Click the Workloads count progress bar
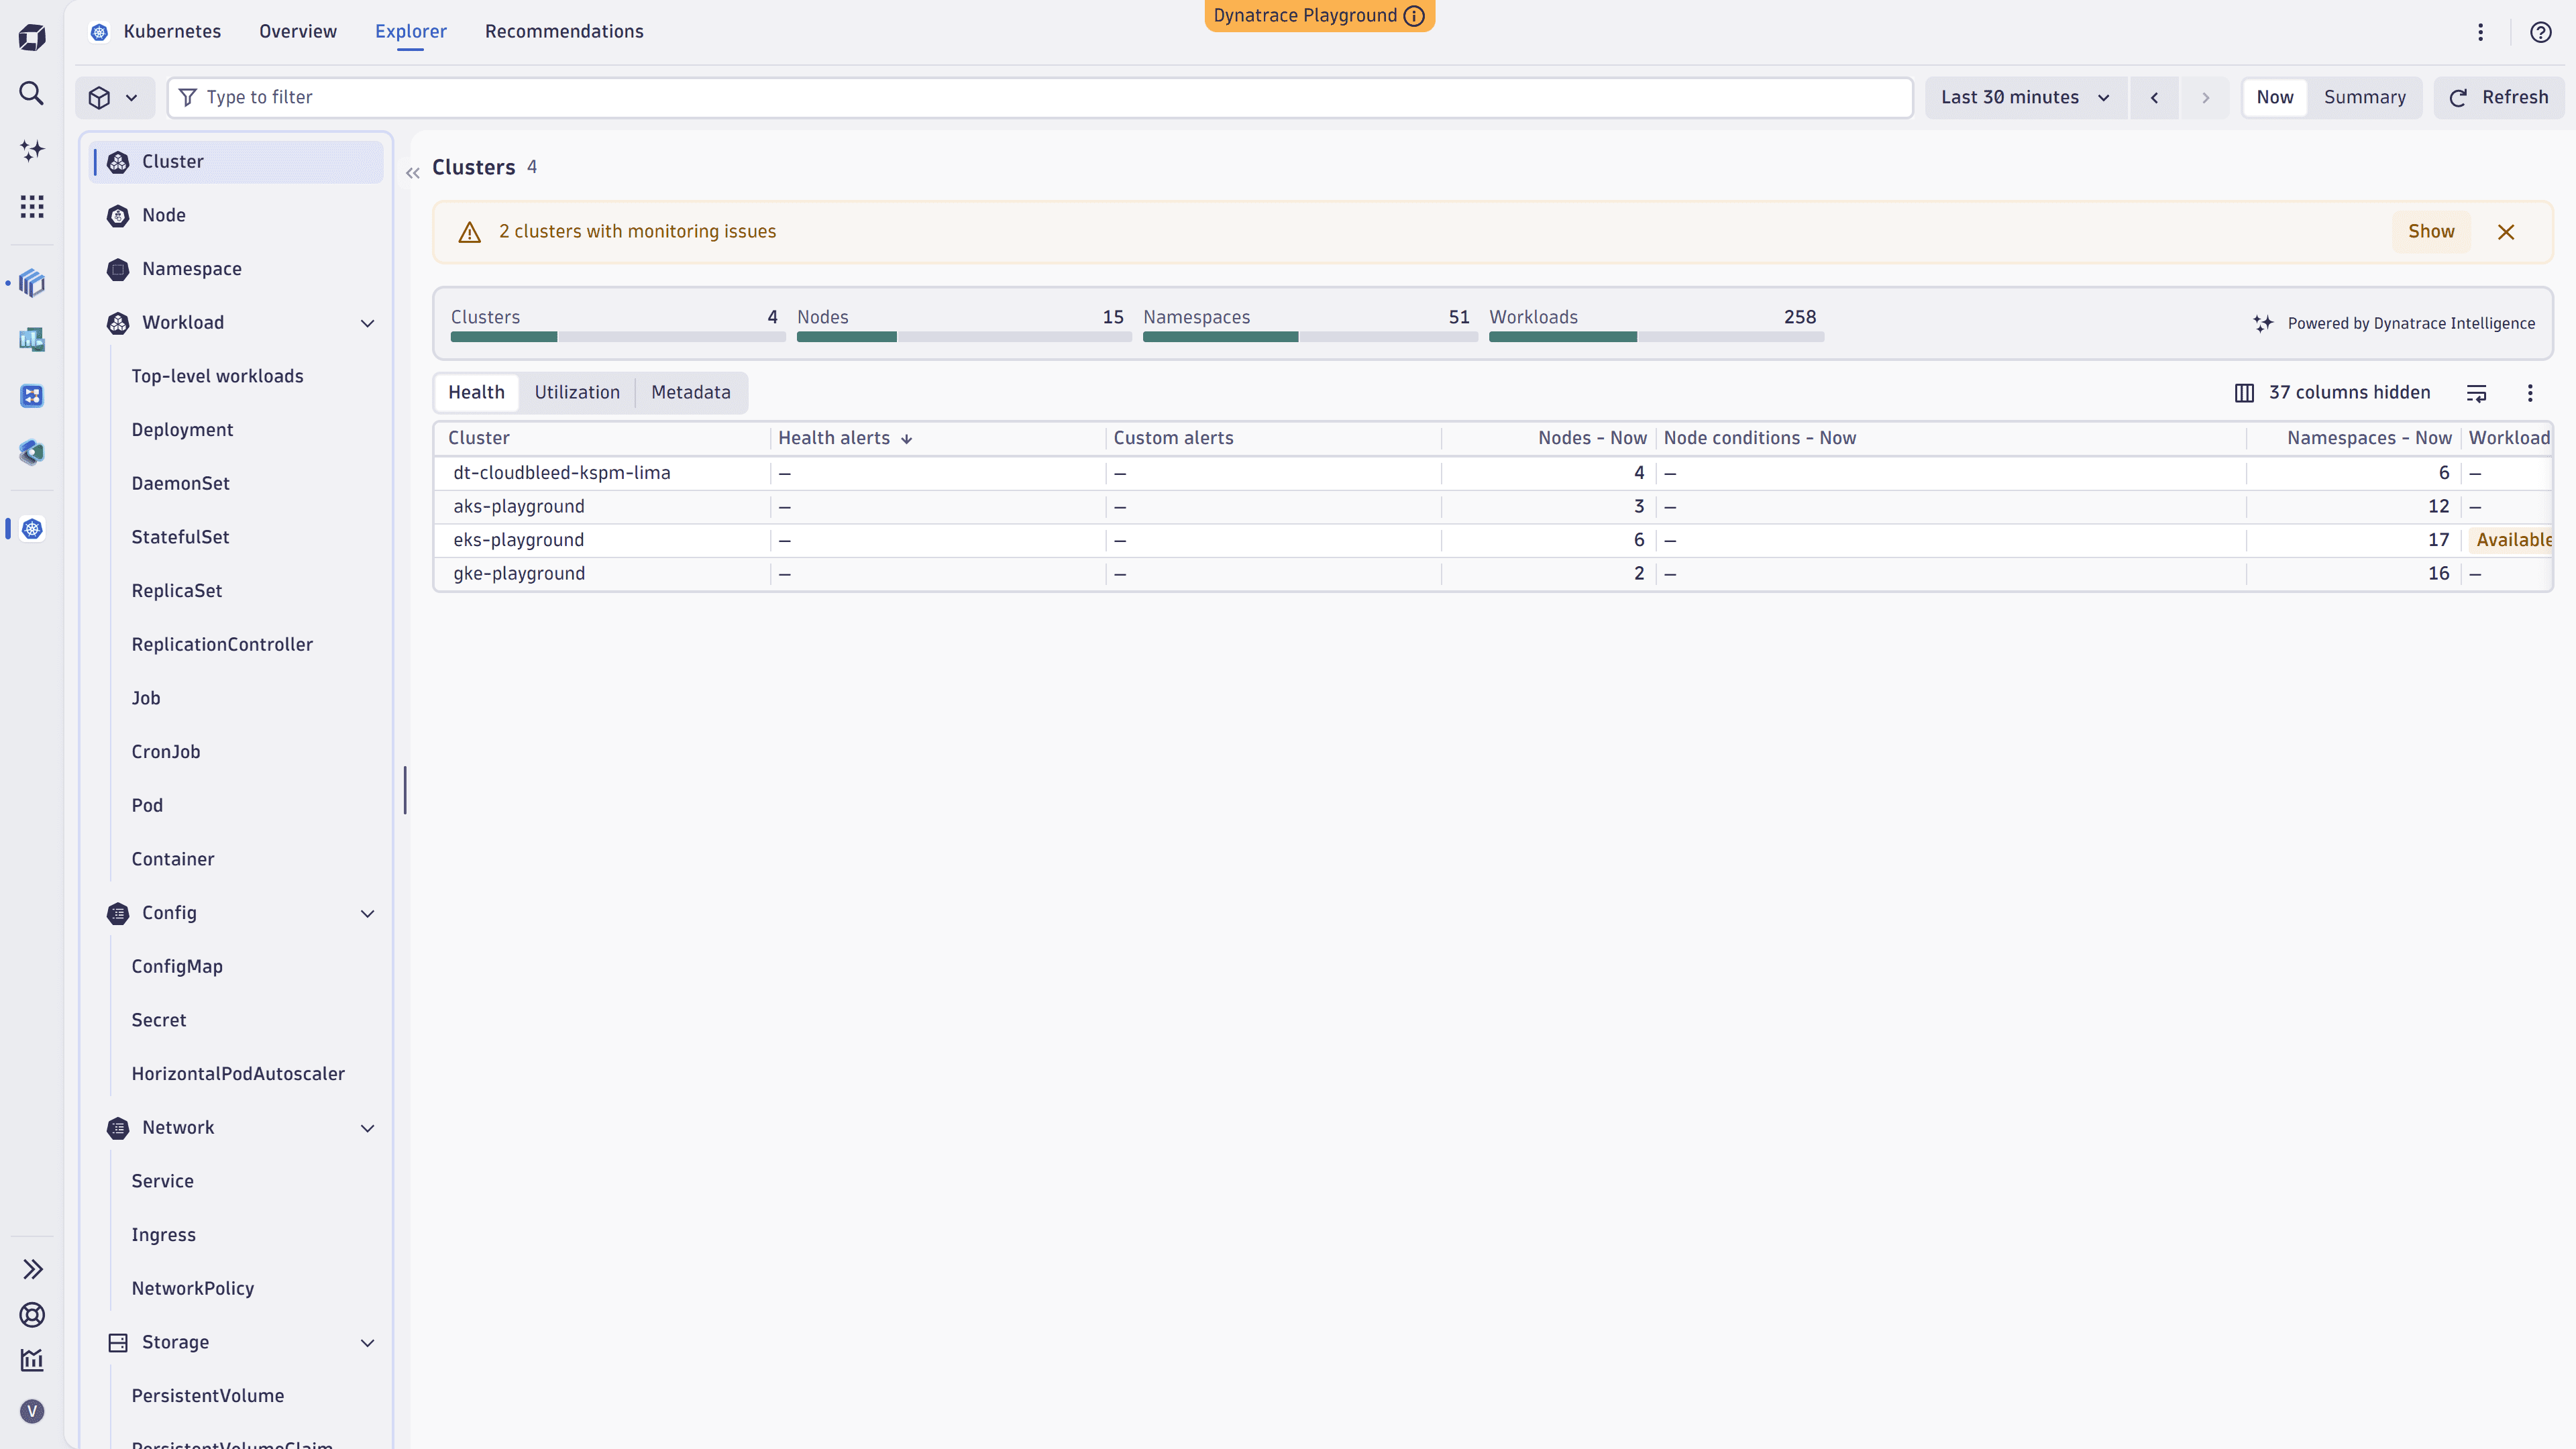 coord(1656,337)
